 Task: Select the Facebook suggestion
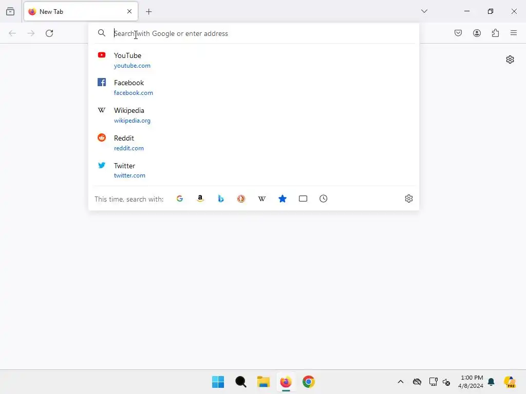(254, 87)
